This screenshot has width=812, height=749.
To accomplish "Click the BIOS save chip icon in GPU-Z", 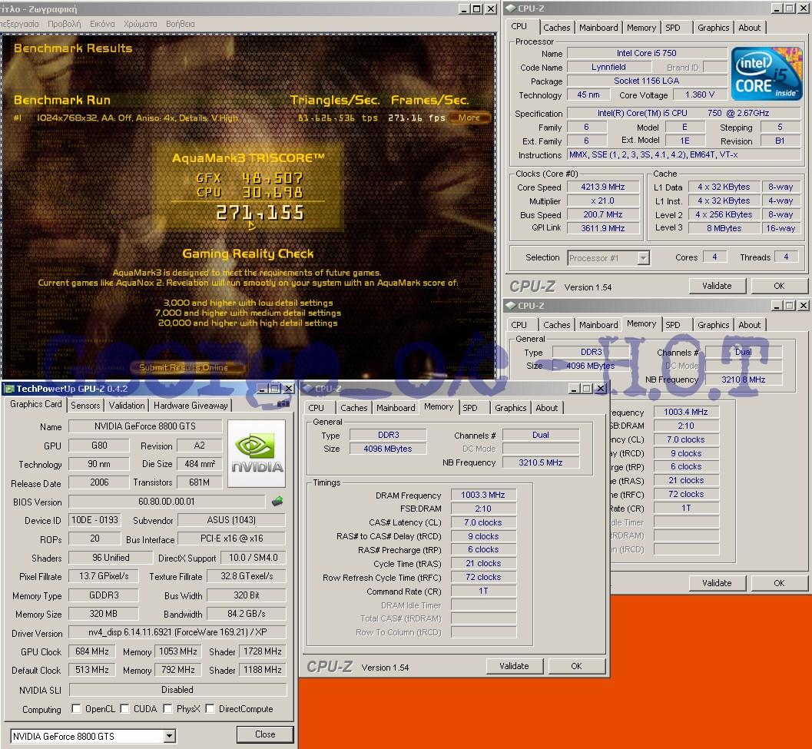I will (x=277, y=501).
